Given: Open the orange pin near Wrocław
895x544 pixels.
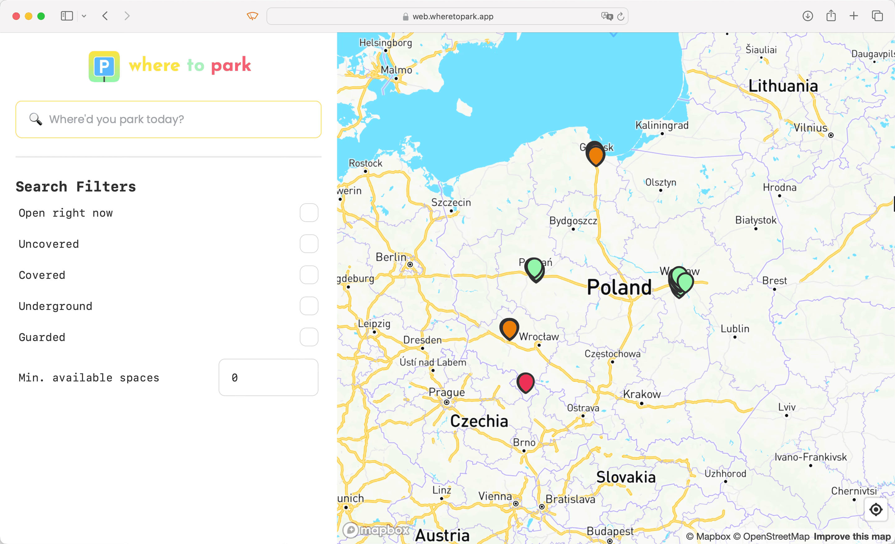Looking at the screenshot, I should click(x=509, y=328).
